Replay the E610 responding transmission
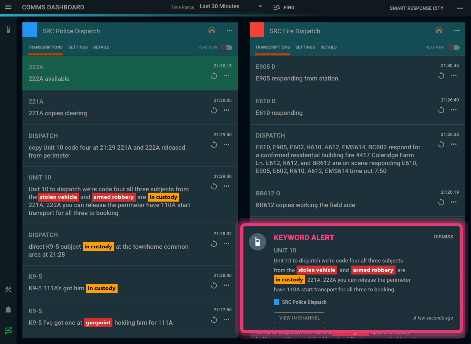This screenshot has height=344, width=471. tap(441, 110)
